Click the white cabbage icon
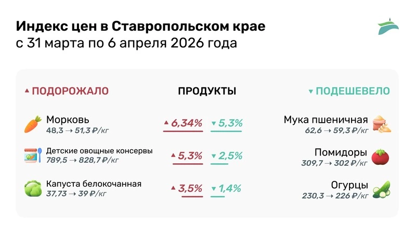Screen dimensions: 416x235 [33, 188]
